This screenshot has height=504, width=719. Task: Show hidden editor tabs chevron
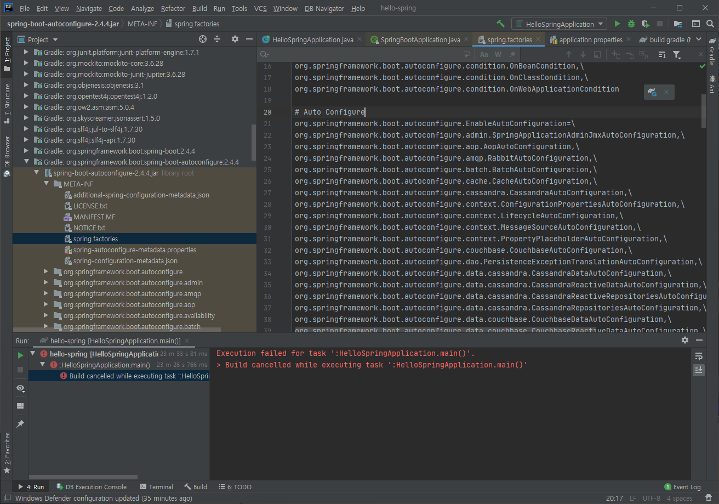[699, 39]
